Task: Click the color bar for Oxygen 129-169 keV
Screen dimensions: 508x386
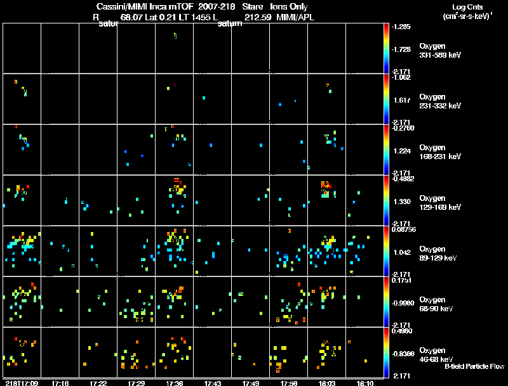Action: coord(386,200)
